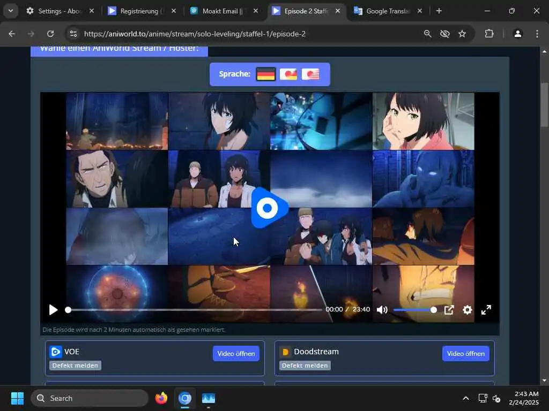
Task: Adjust the video volume slider
Action: pos(415,310)
